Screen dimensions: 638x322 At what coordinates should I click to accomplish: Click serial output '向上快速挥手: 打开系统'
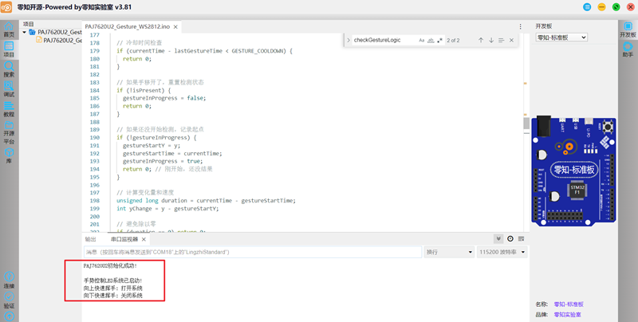point(112,289)
